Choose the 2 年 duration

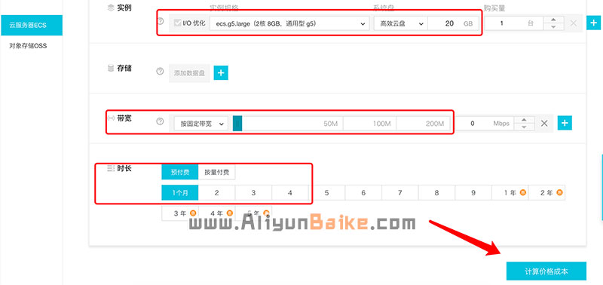pos(546,193)
